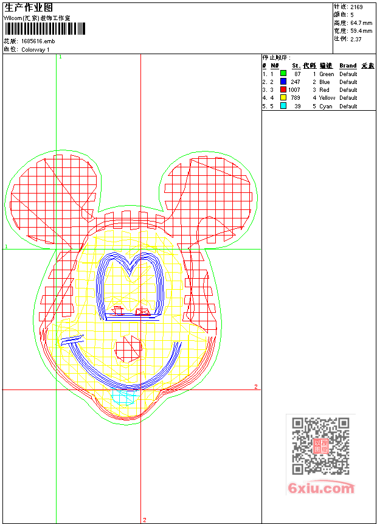This screenshot has height=524, width=377.
Task: Select the Blue color swatch in row 2
Action: click(283, 81)
